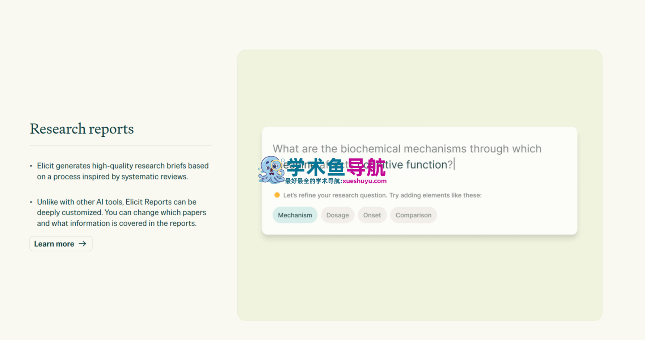This screenshot has height=340, width=645.
Task: Click the 学术鱼导航 watermark title
Action: (x=336, y=167)
